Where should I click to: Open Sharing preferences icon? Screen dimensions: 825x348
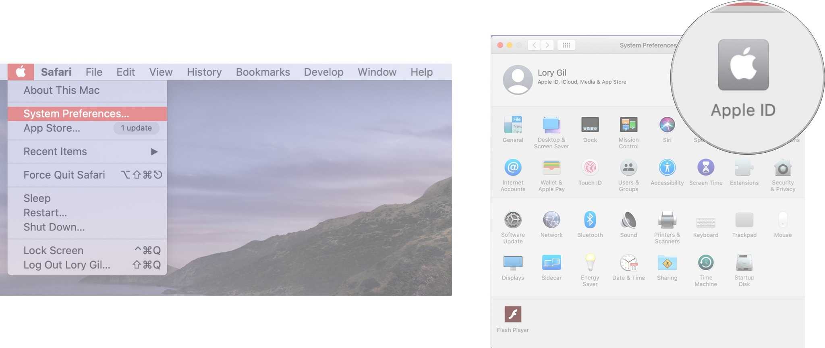click(667, 263)
